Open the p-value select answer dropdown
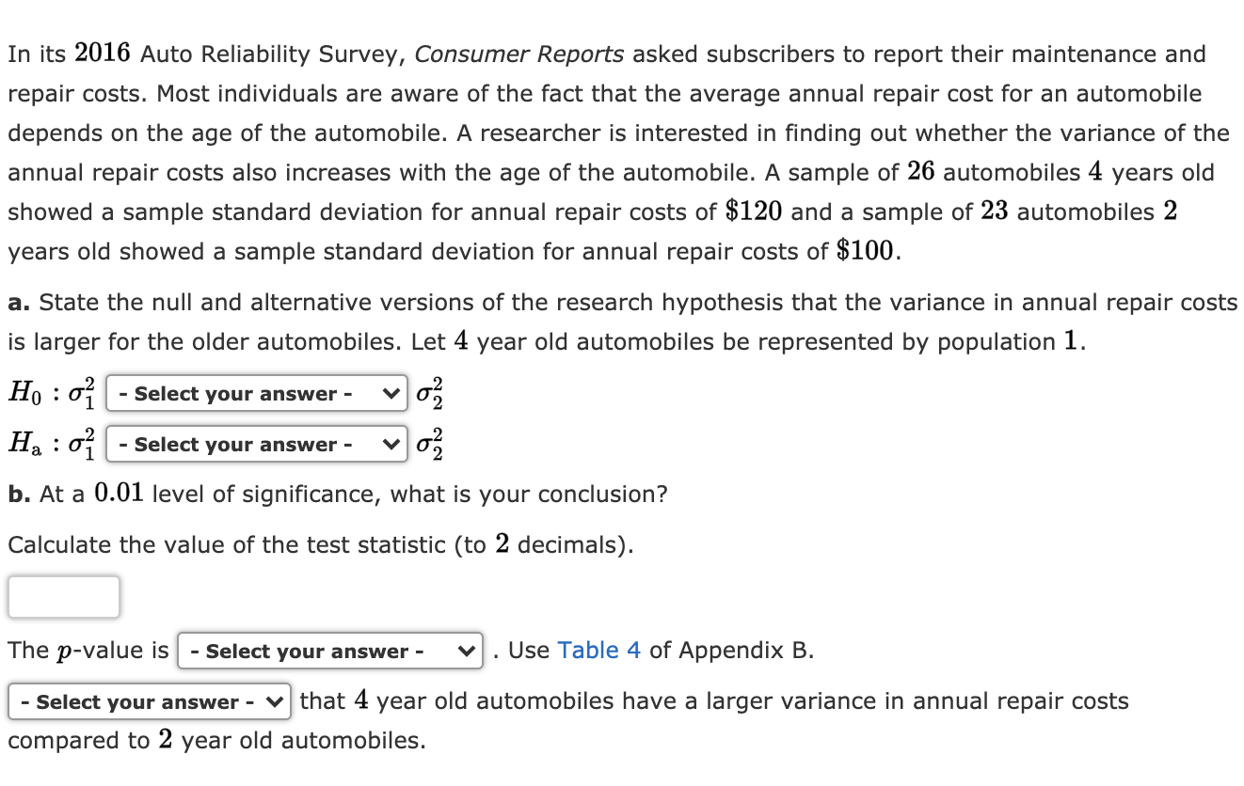This screenshot has height=786, width=1244. click(329, 651)
